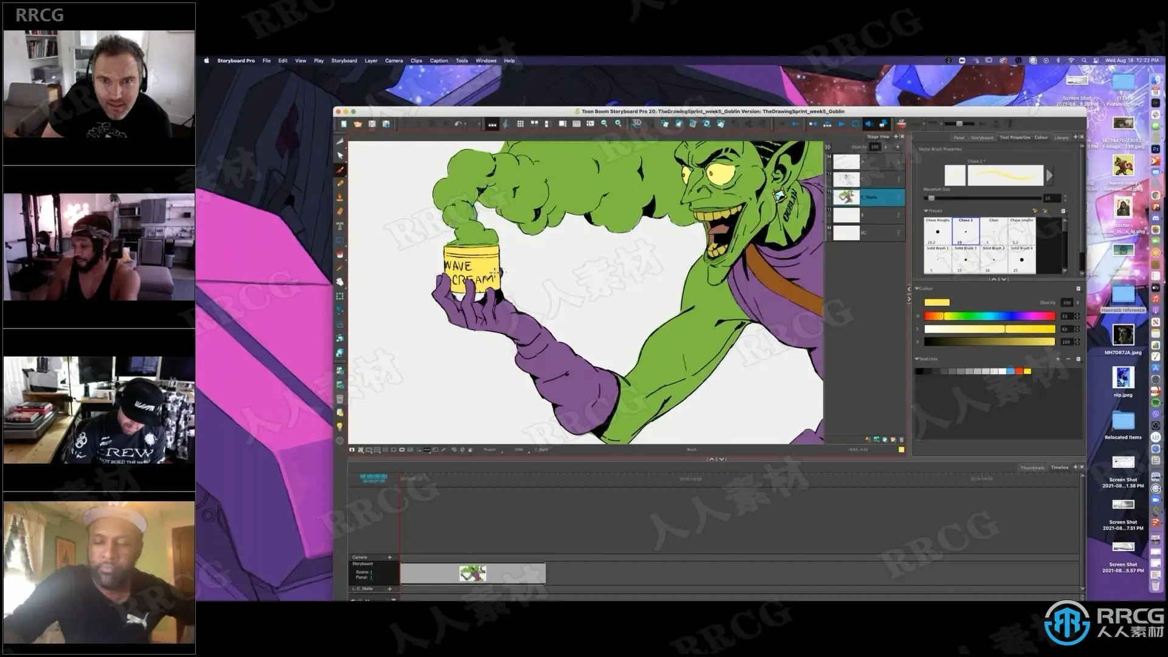Select the Solid Brush 4 preset
The image size is (1168, 657).
pos(1021,260)
